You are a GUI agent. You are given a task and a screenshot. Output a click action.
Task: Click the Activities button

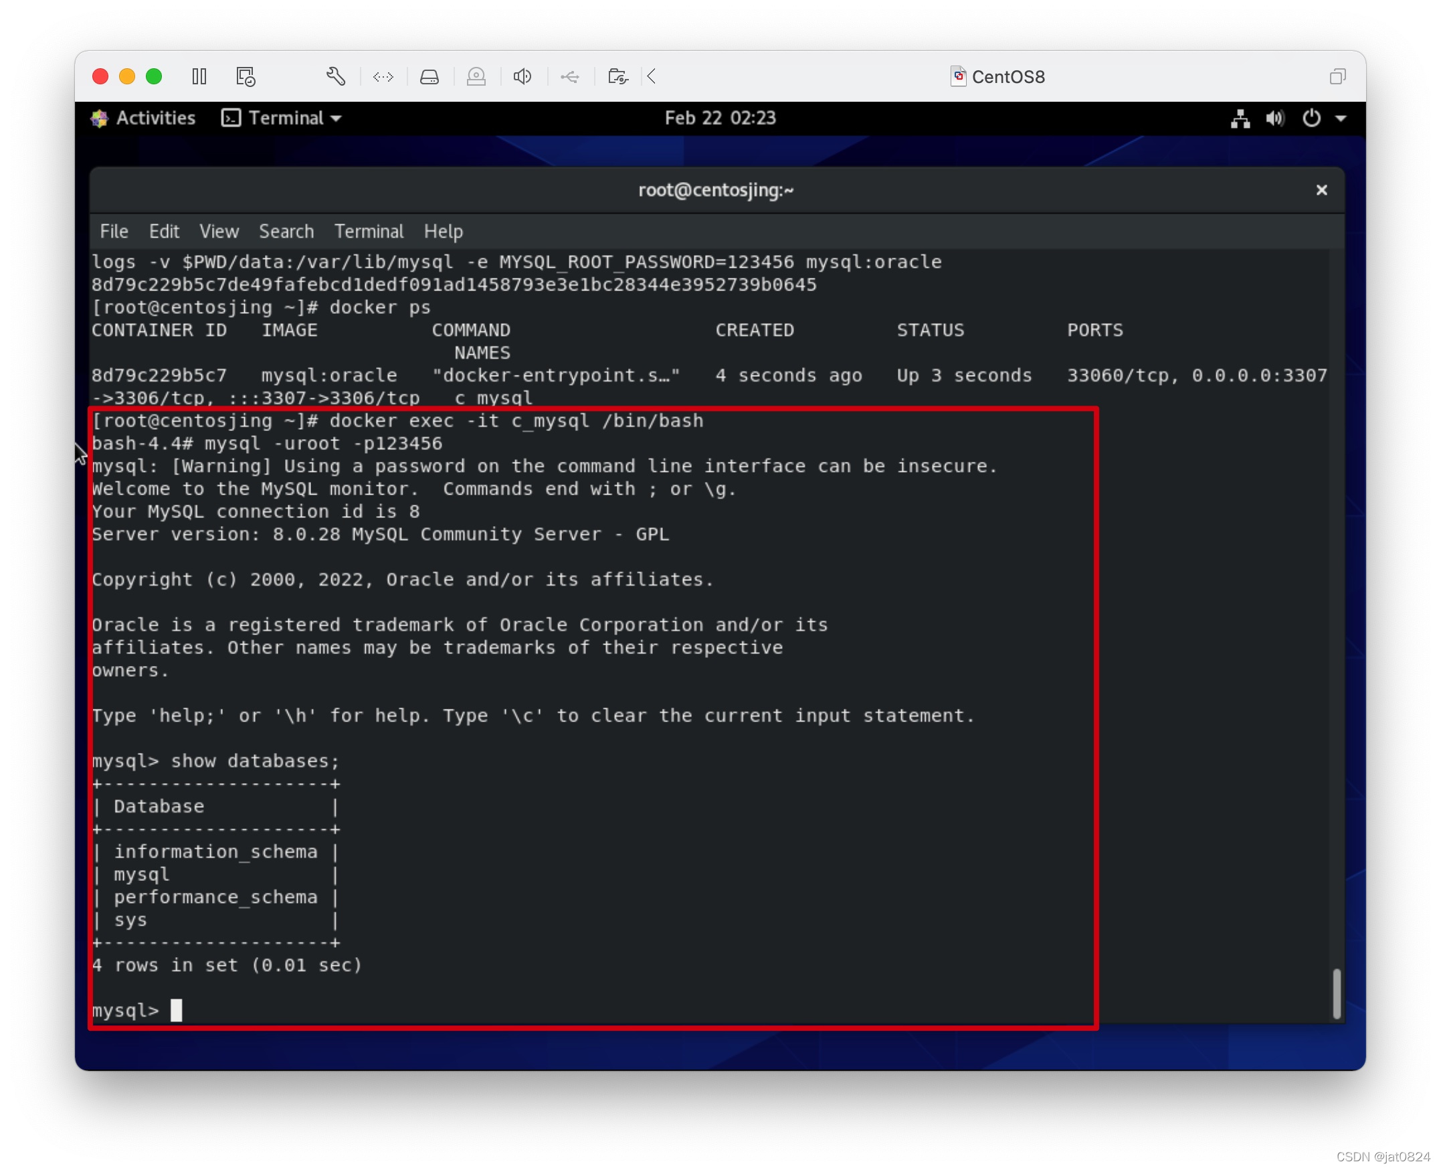(143, 118)
